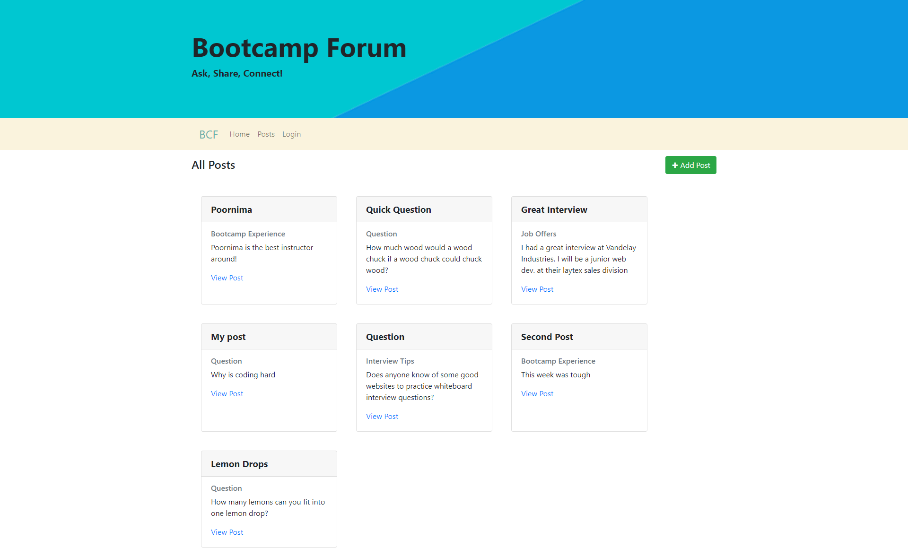
Task: View Post link for Interview Tips question
Action: (382, 417)
